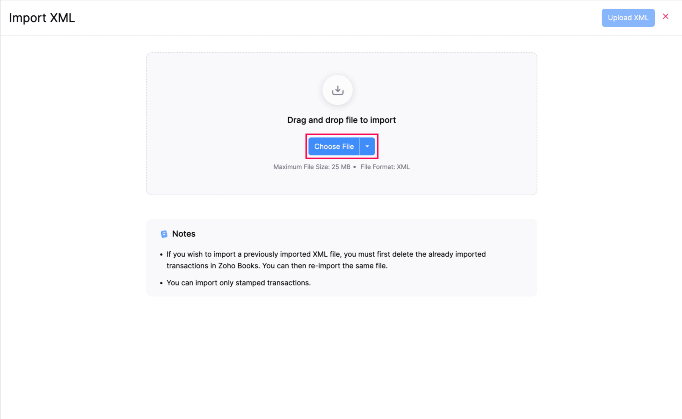Click the note about previously imported XML files
Image resolution: width=682 pixels, height=419 pixels.
pyautogui.click(x=326, y=254)
